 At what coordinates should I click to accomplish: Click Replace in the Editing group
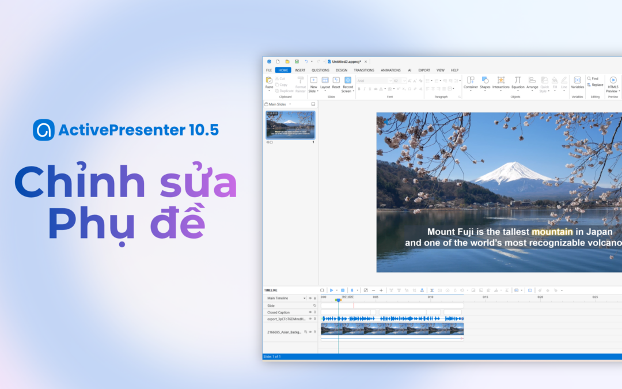595,85
